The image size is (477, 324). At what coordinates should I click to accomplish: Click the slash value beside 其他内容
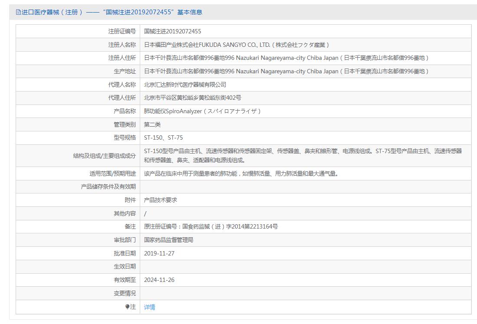[x=145, y=214]
